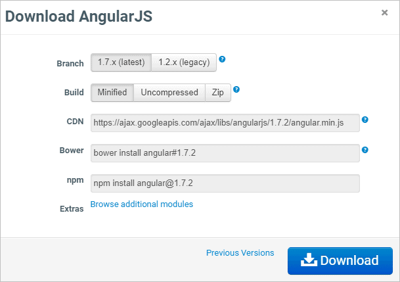The image size is (400, 282).
Task: Click the Download AngularJS heading
Action: click(79, 16)
